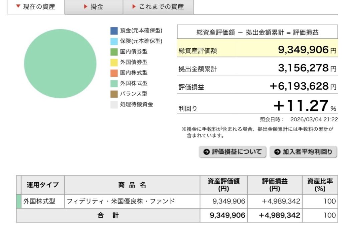Click the 預金(元本確保型) legend color swatch
Viewport: 342px width, 226px height.
coord(114,31)
